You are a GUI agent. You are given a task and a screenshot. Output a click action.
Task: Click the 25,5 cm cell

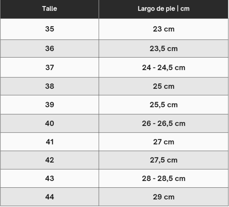pos(164,105)
